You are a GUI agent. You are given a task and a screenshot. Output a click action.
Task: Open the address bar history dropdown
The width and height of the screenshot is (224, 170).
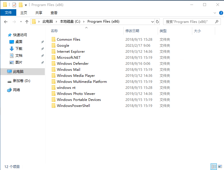coord(152,22)
